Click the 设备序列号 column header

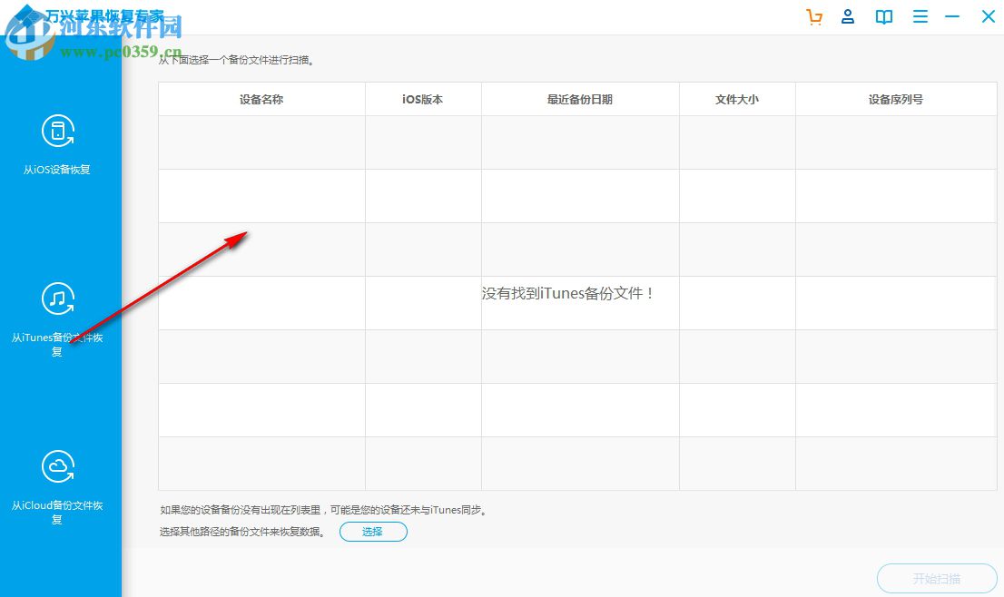point(895,99)
